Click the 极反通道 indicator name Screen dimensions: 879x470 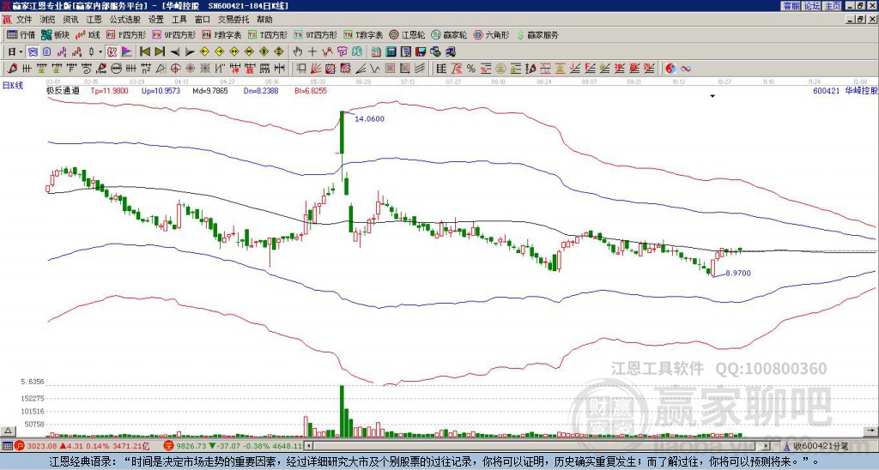pyautogui.click(x=63, y=90)
